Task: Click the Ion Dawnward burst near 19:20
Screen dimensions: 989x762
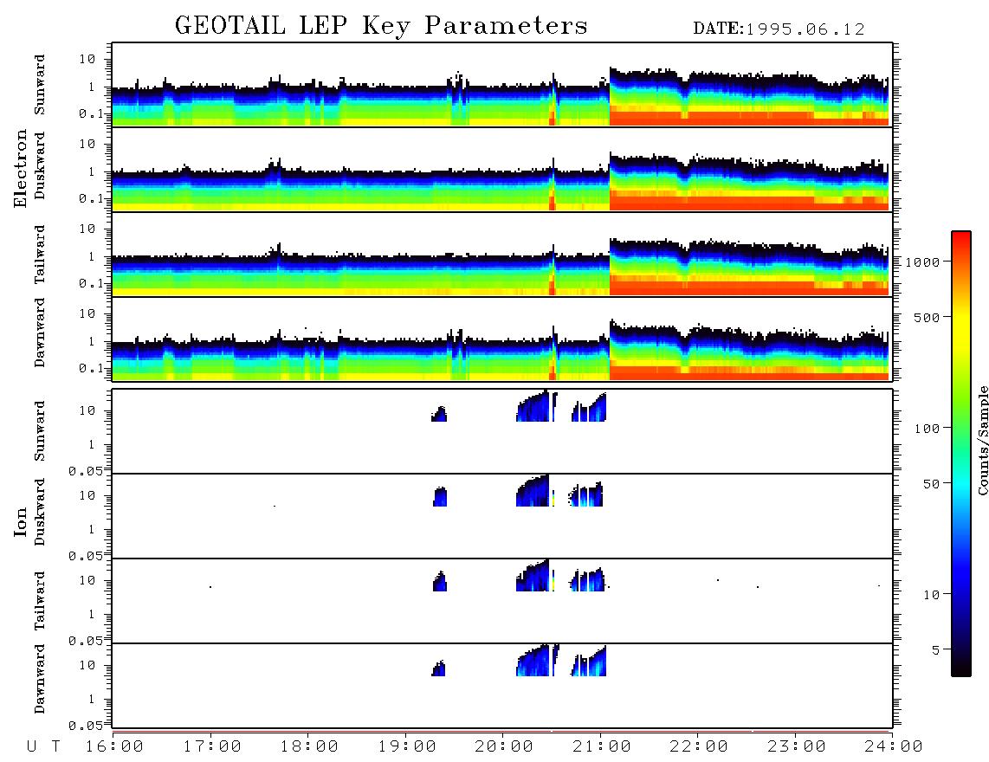Action: (x=438, y=668)
